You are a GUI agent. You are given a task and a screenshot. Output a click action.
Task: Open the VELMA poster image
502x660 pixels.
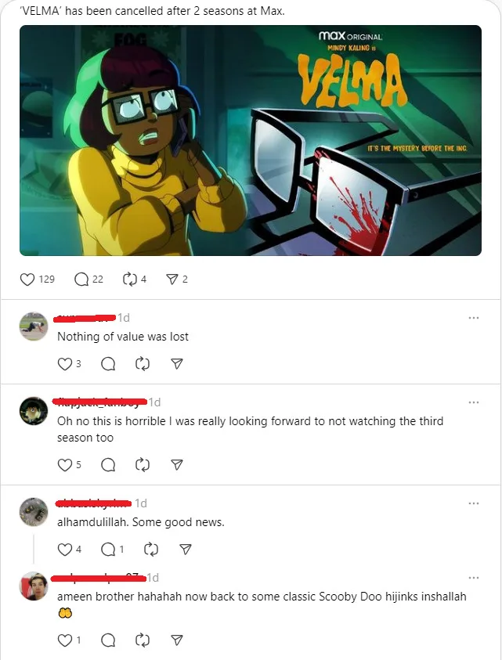pyautogui.click(x=251, y=140)
